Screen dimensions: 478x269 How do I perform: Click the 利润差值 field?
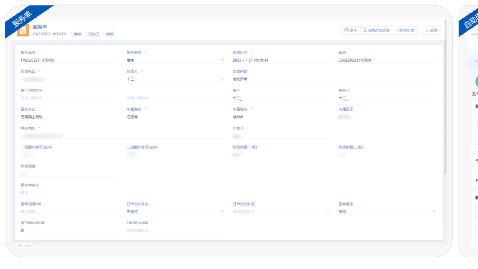69,174
